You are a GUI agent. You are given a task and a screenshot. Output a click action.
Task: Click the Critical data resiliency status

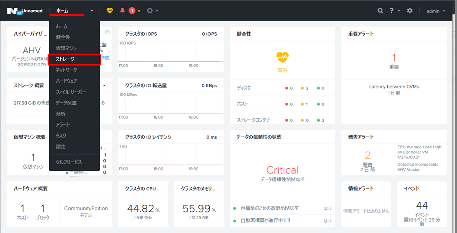(x=282, y=170)
